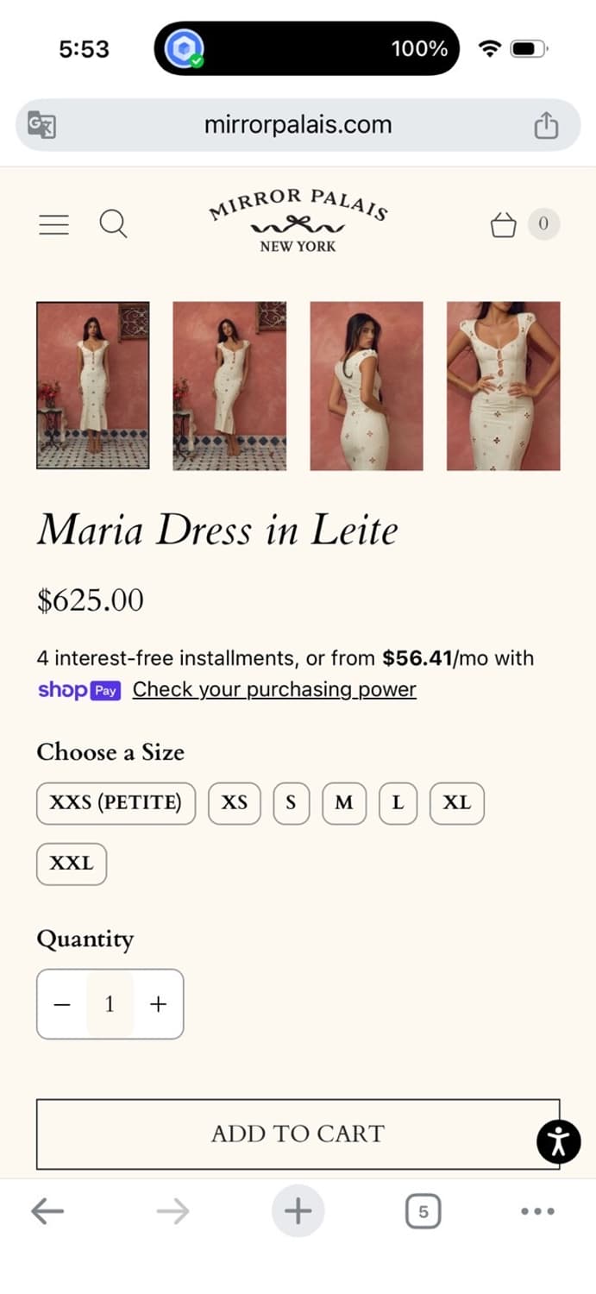Tap the search magnifier icon
Image resolution: width=596 pixels, height=1294 pixels.
point(113,224)
